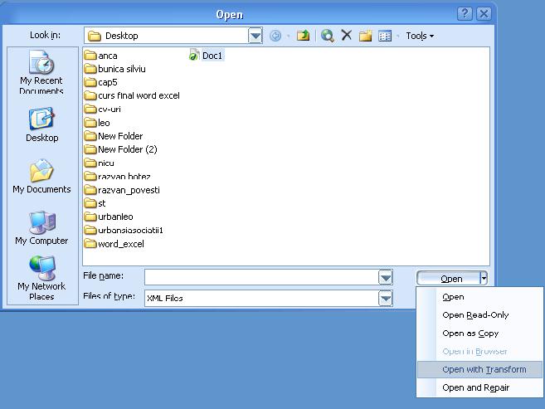Screen dimensions: 545x409
Task: Go up one folder level
Action: (304, 36)
